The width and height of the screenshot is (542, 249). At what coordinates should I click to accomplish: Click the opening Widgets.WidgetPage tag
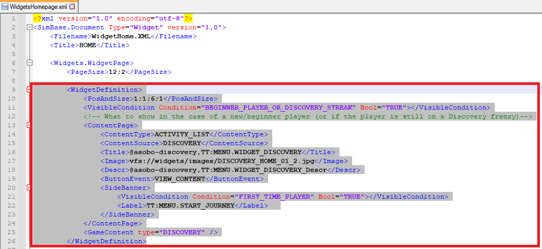click(x=92, y=63)
